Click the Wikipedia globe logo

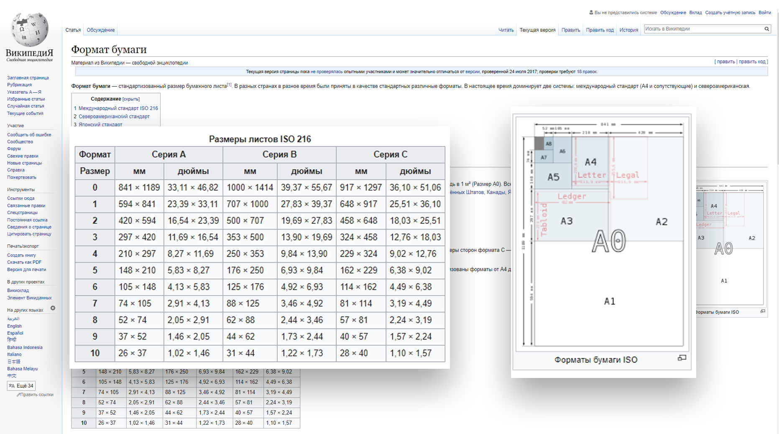click(29, 30)
